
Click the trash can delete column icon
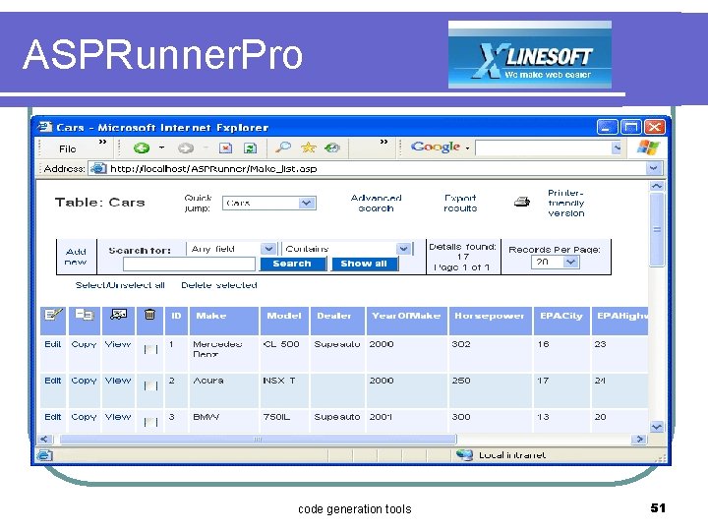pos(149,315)
